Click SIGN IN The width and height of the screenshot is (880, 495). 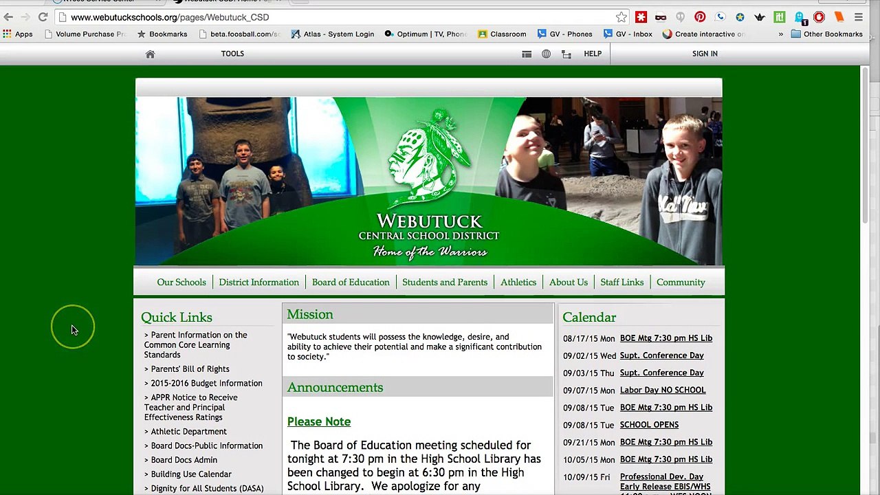[705, 54]
